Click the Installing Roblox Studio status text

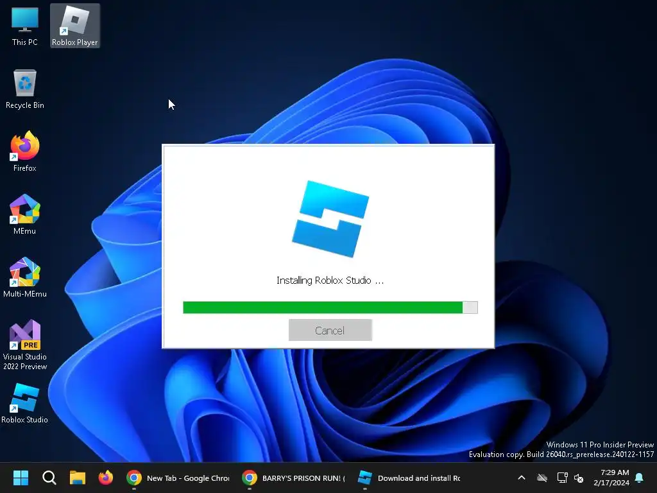(330, 281)
